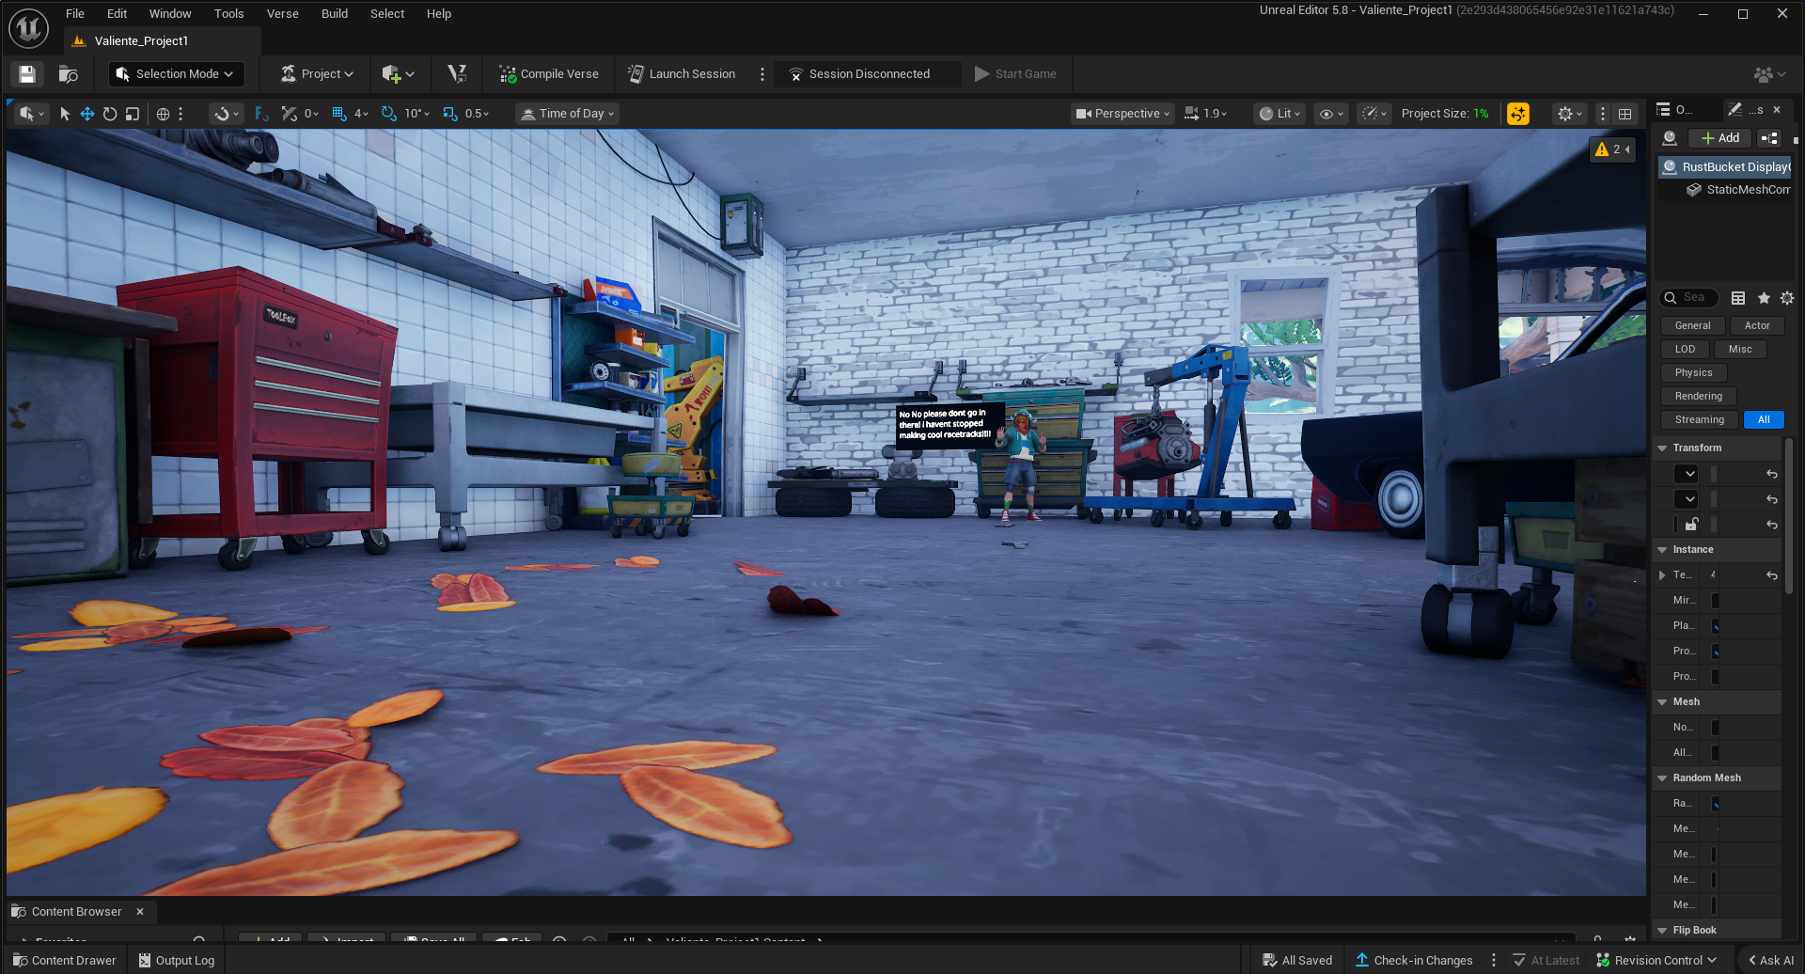Viewport: 1805px width, 974px height.
Task: Open the Lit view mode dropdown
Action: pyautogui.click(x=1279, y=114)
